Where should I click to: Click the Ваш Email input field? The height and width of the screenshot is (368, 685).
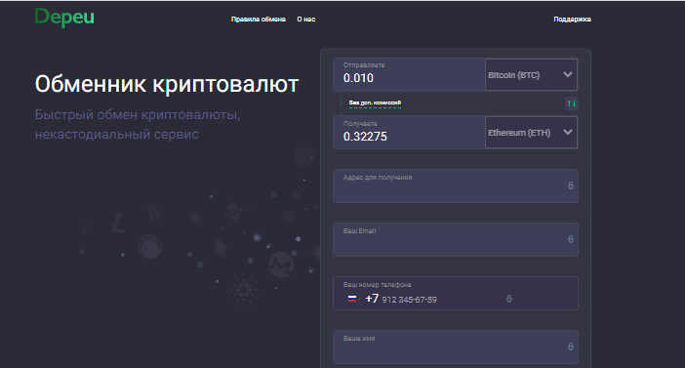pos(456,239)
